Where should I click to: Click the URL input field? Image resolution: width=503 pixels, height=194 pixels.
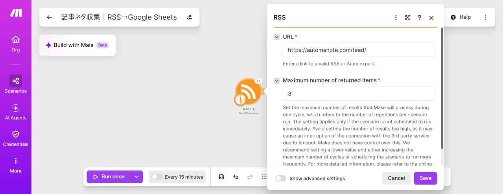tap(359, 50)
